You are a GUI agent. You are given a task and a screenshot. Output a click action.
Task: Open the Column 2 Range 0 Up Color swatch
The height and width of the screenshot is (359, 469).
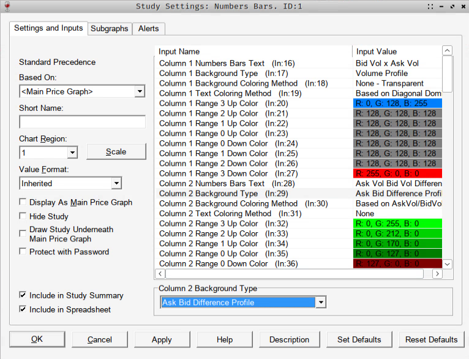click(397, 254)
